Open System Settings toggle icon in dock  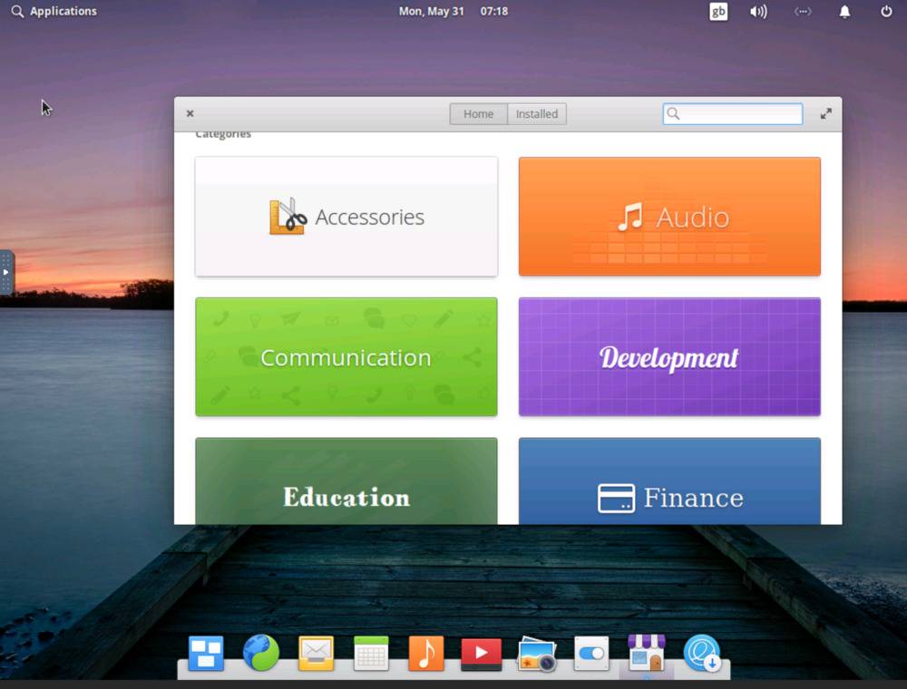[591, 653]
